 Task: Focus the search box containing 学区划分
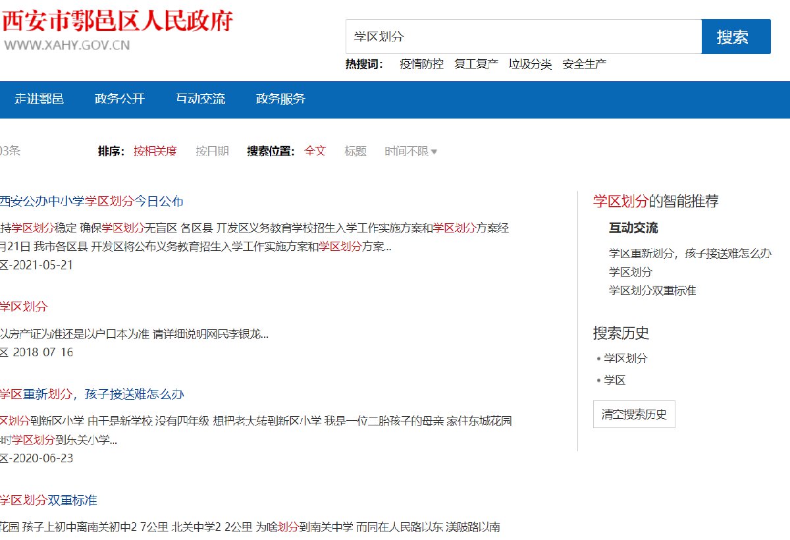pyautogui.click(x=523, y=37)
